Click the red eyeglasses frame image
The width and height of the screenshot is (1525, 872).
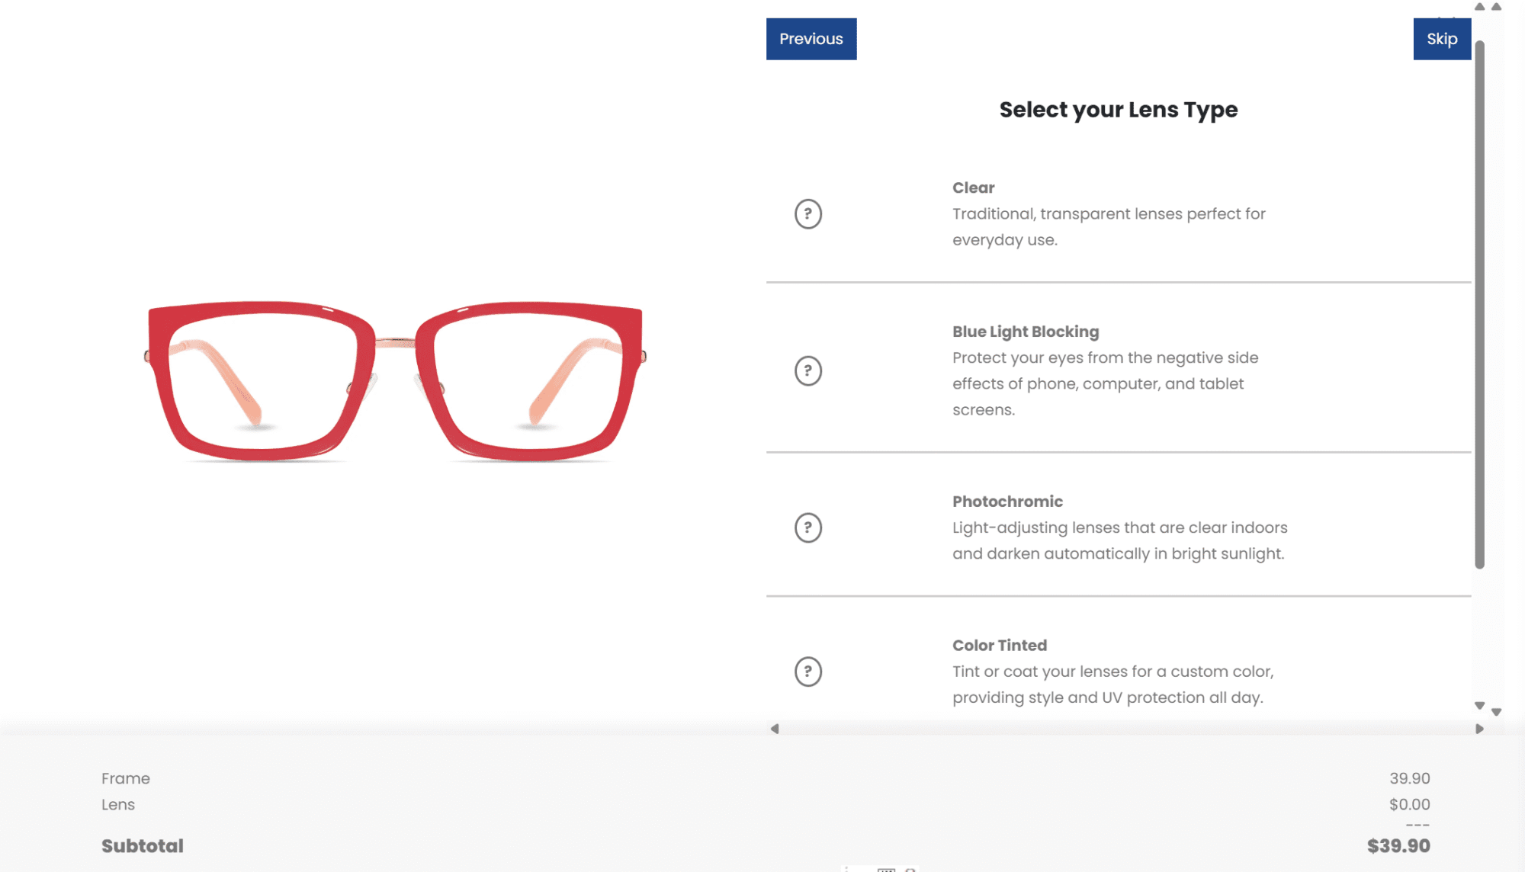(395, 381)
